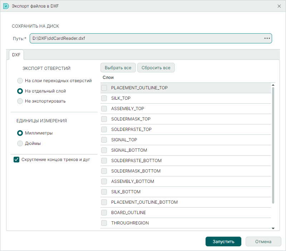Tick the SIGNAL_BOTTOM layer checkbox
The image size is (286, 251).
point(104,150)
